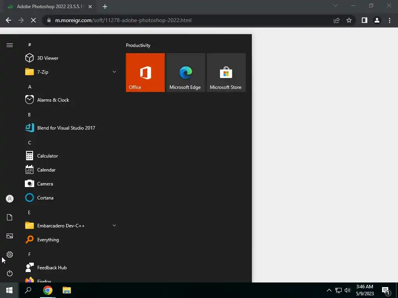Open Chrome tab search chevron
The image size is (398, 298).
pos(335,5)
